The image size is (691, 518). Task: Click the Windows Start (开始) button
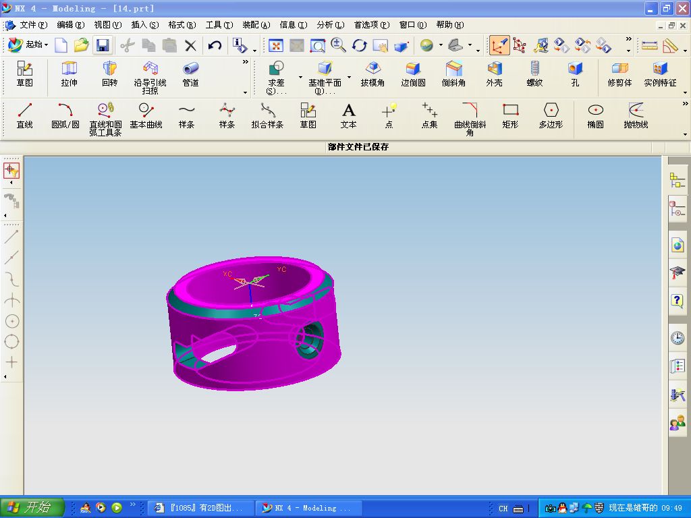pyautogui.click(x=32, y=508)
